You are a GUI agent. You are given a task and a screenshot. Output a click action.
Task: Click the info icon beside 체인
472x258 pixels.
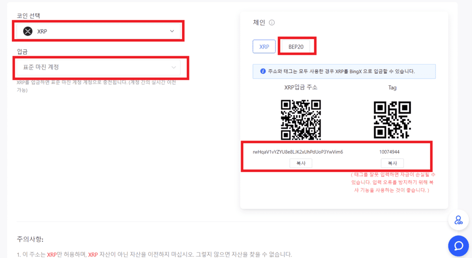[272, 23]
